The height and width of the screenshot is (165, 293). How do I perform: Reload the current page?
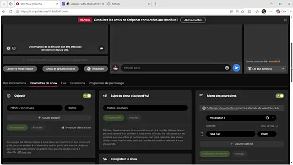(x=11, y=11)
